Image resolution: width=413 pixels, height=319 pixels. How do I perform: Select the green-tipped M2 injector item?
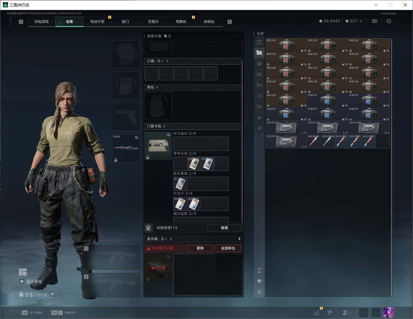point(328,141)
